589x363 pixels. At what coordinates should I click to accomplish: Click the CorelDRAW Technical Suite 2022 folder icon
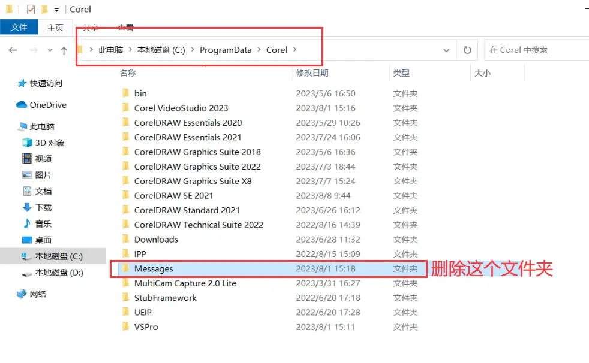[125, 224]
